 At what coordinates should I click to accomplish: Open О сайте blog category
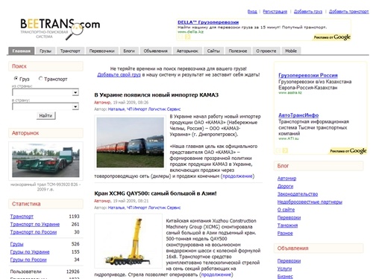point(286,210)
